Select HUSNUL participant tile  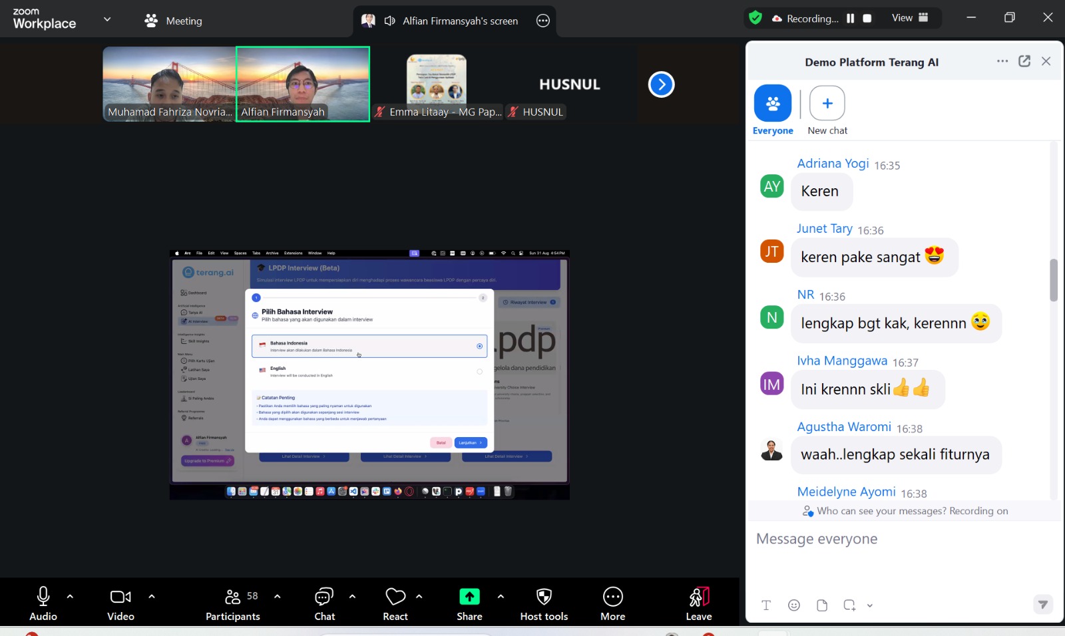(570, 84)
